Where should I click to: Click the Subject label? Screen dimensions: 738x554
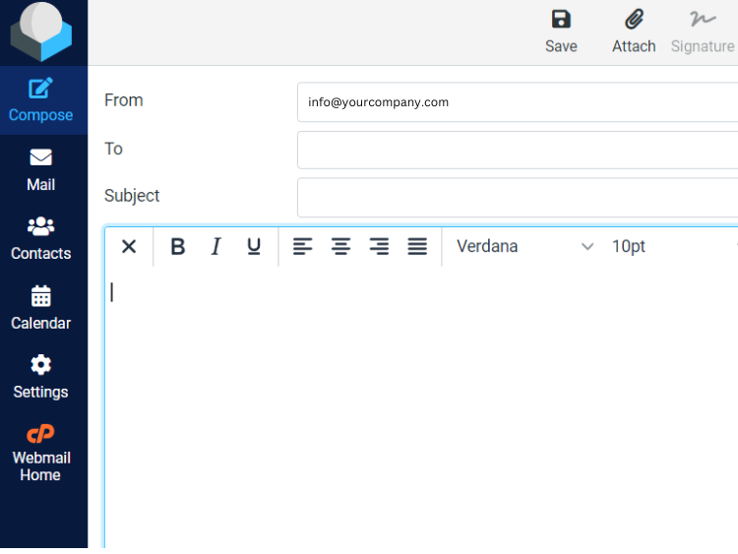[x=132, y=196]
